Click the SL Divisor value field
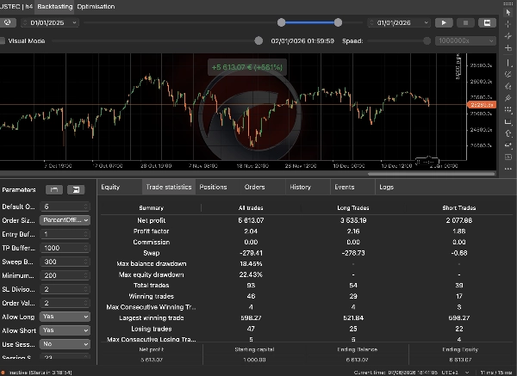 [x=65, y=289]
